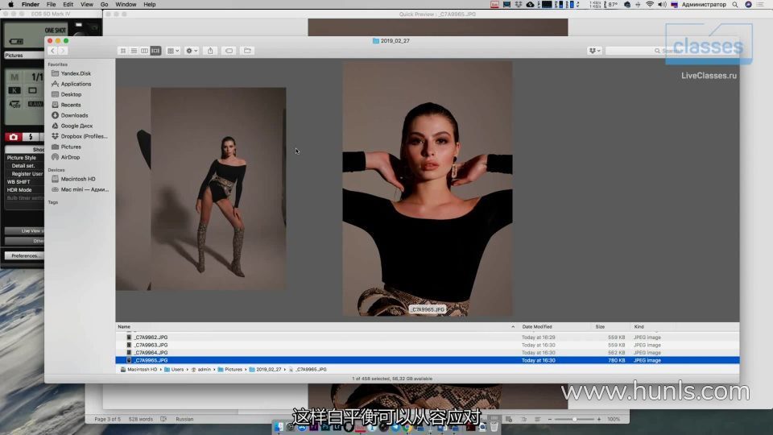Go forward with Finder forward arrow
This screenshot has height=435, width=773.
click(63, 51)
